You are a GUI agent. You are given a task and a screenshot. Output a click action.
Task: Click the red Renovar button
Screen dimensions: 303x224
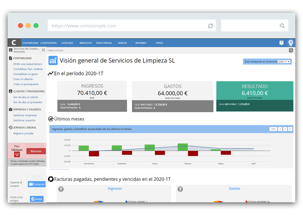[x=36, y=151]
